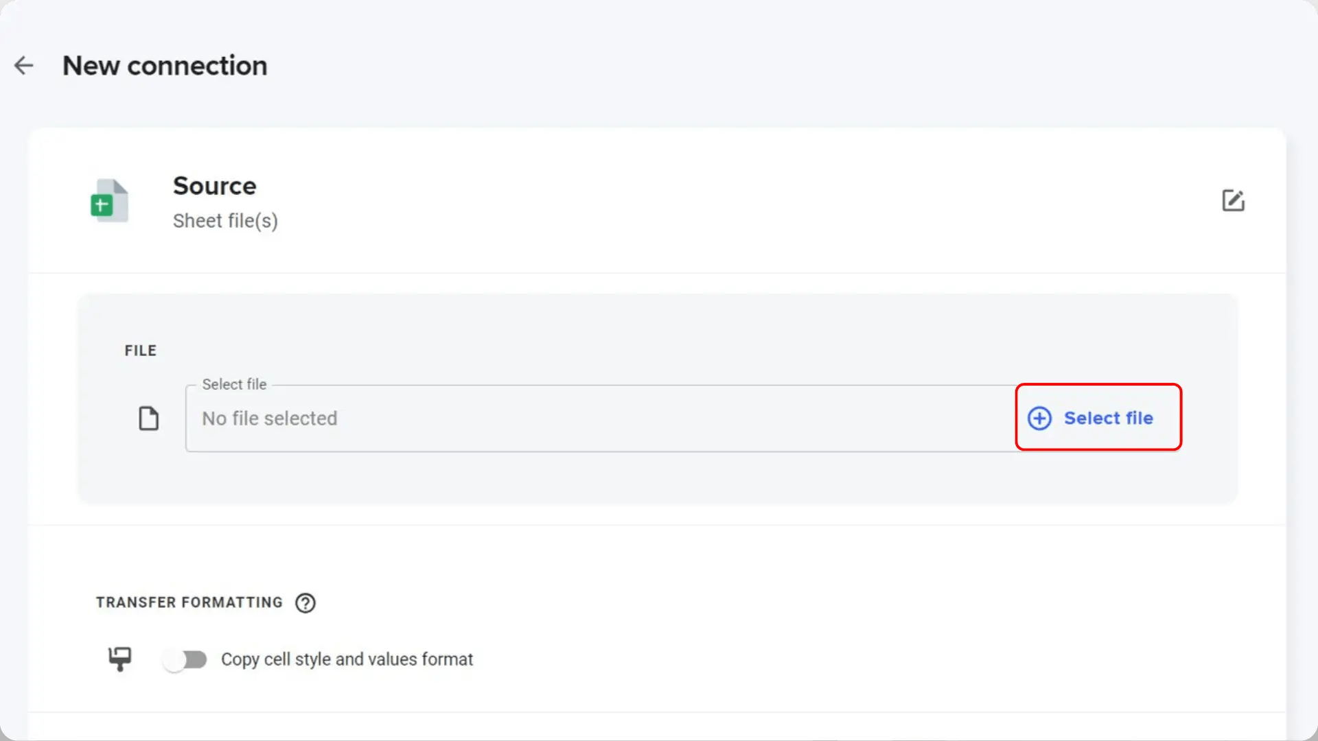Click the plus icon inside Select file button
The image size is (1318, 741).
(x=1039, y=418)
